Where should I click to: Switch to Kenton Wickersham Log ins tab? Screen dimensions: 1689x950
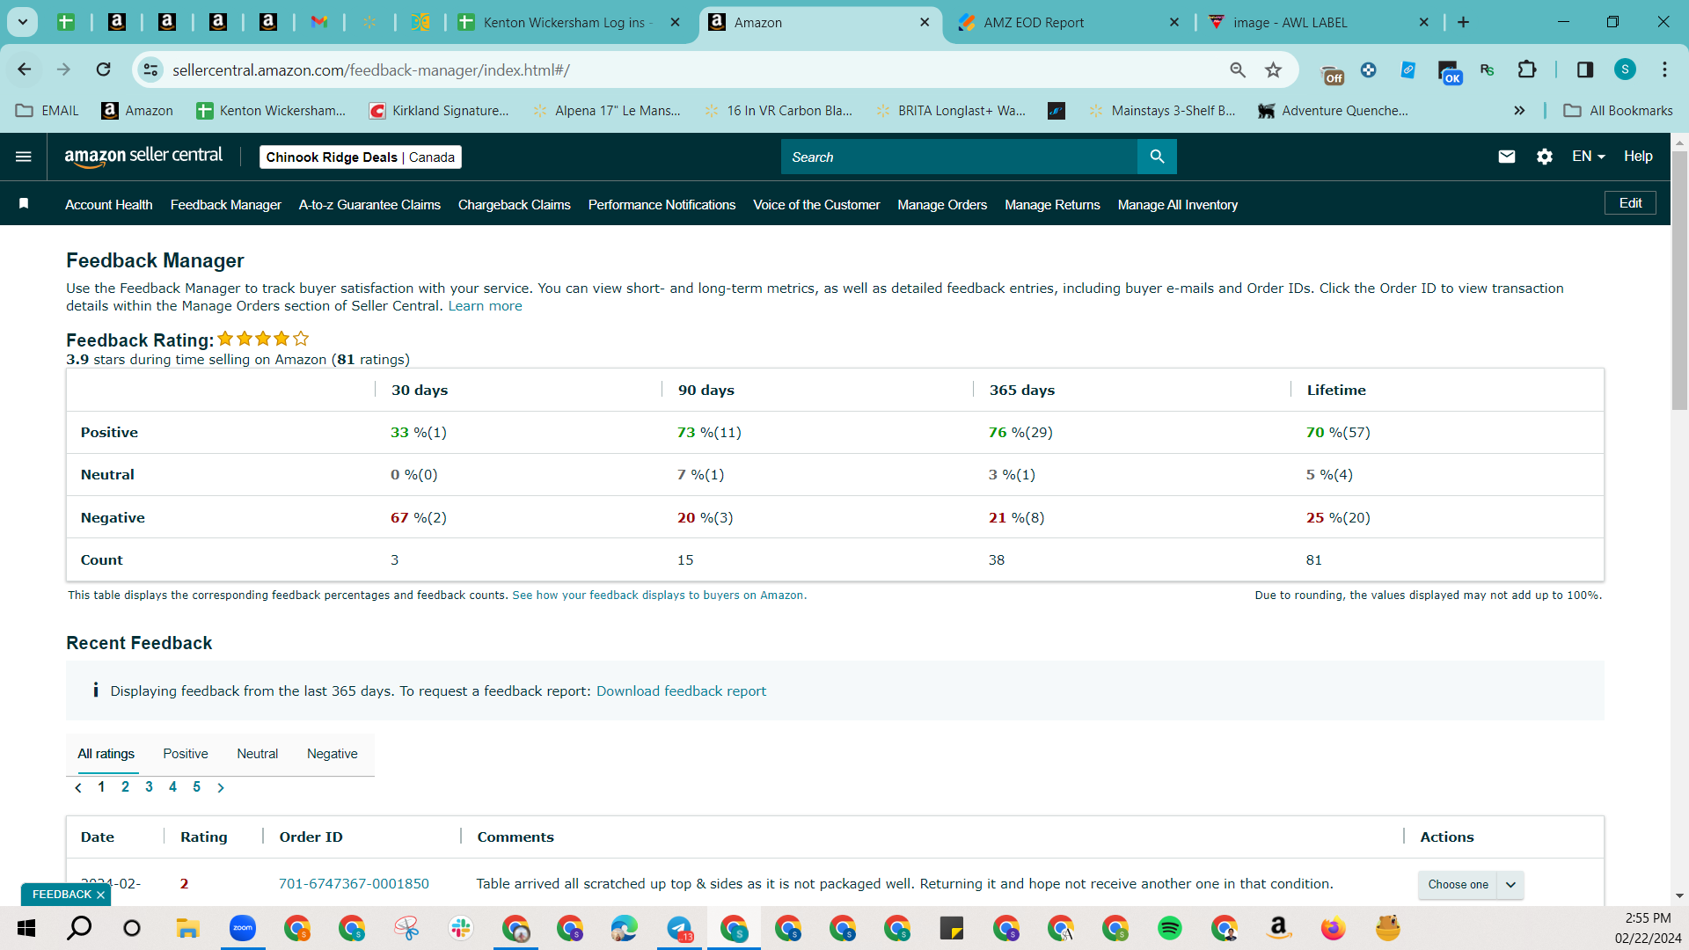click(569, 23)
